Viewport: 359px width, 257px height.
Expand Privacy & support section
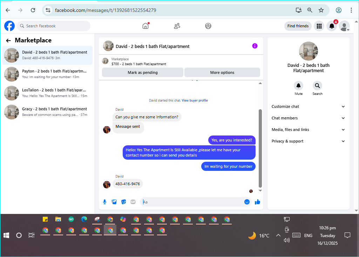[308, 141]
